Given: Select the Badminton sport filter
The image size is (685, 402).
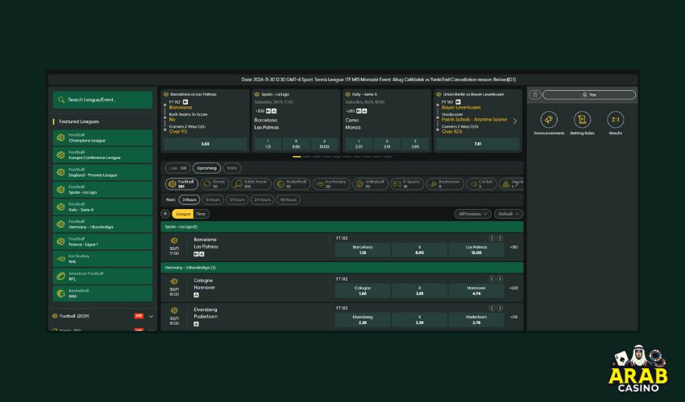Looking at the screenshot, I should coord(445,184).
